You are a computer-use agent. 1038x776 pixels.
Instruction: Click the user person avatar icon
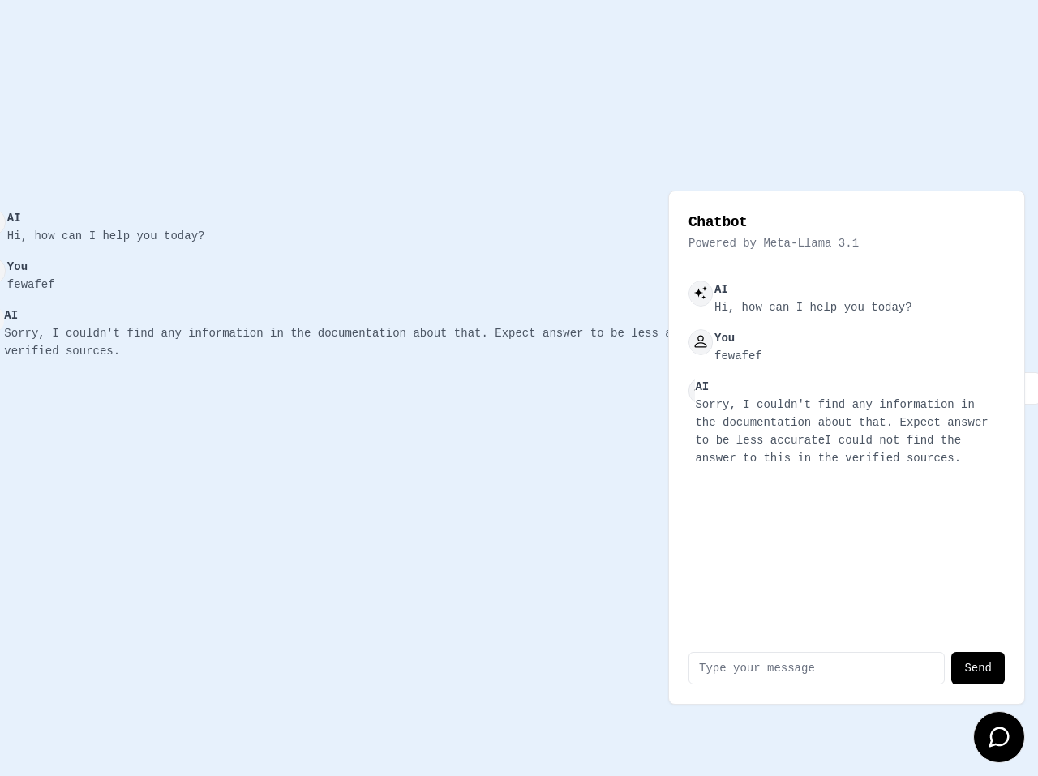tap(701, 342)
